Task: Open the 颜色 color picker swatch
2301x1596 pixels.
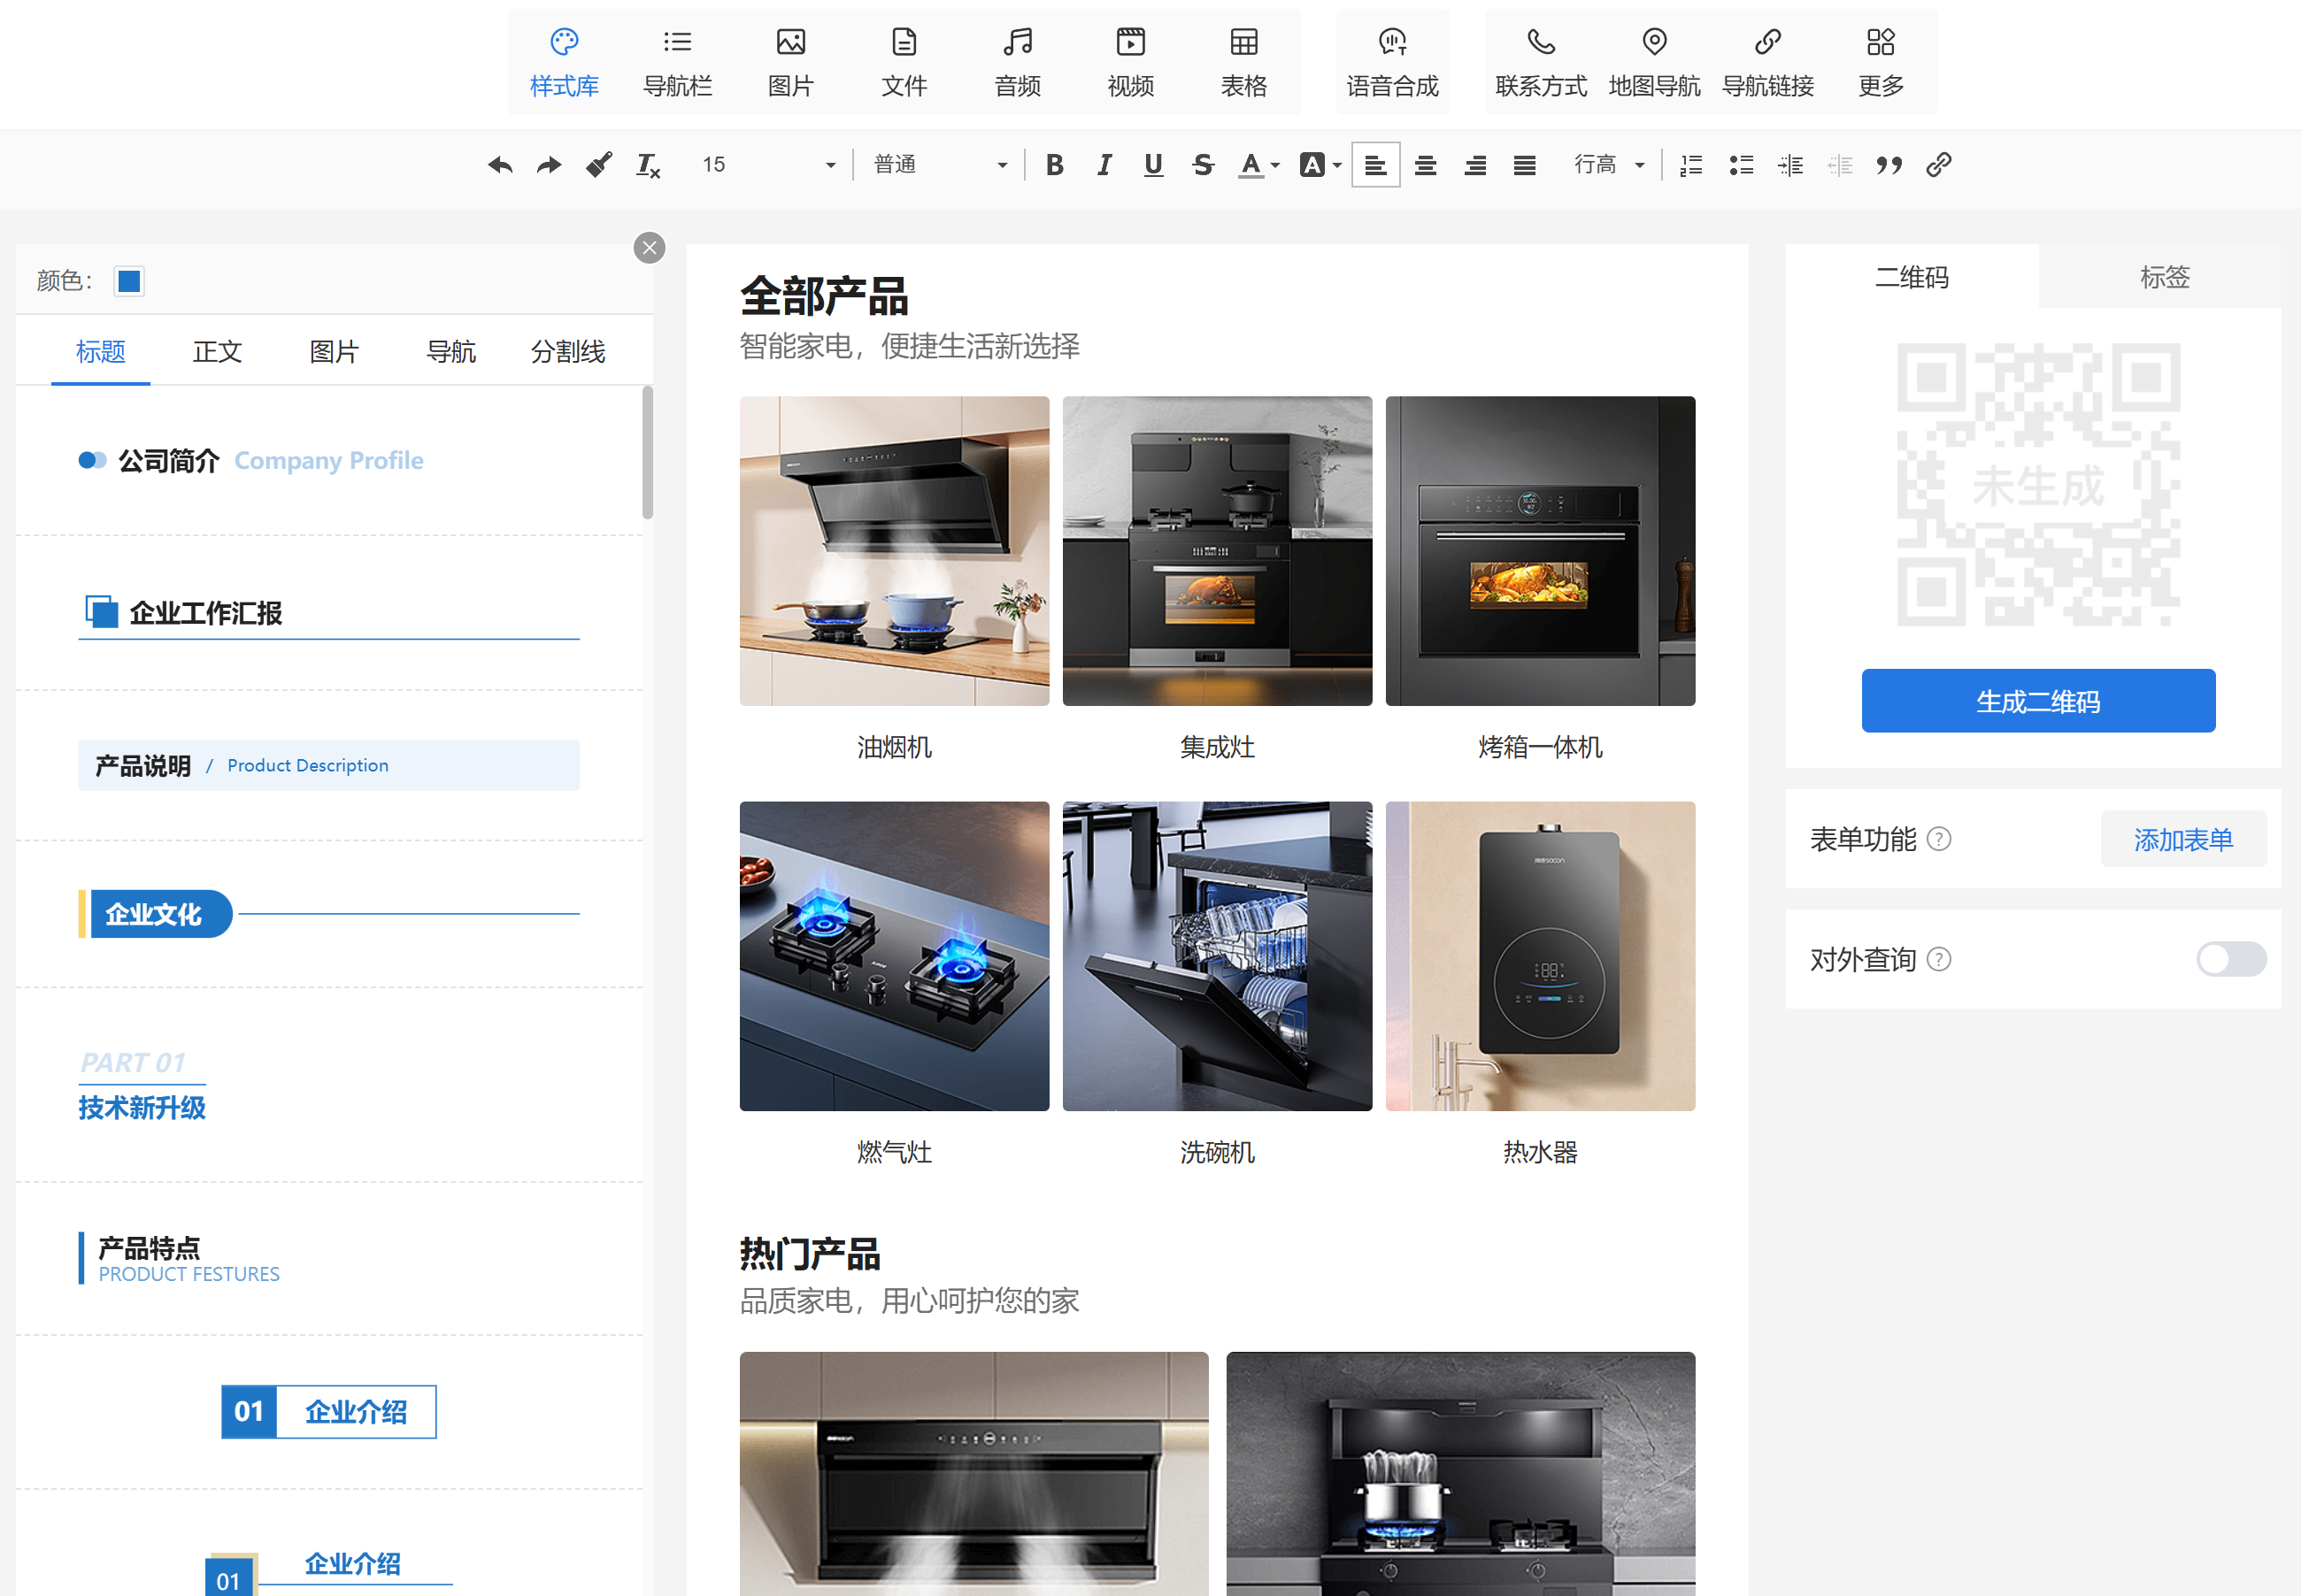Action: (x=129, y=281)
